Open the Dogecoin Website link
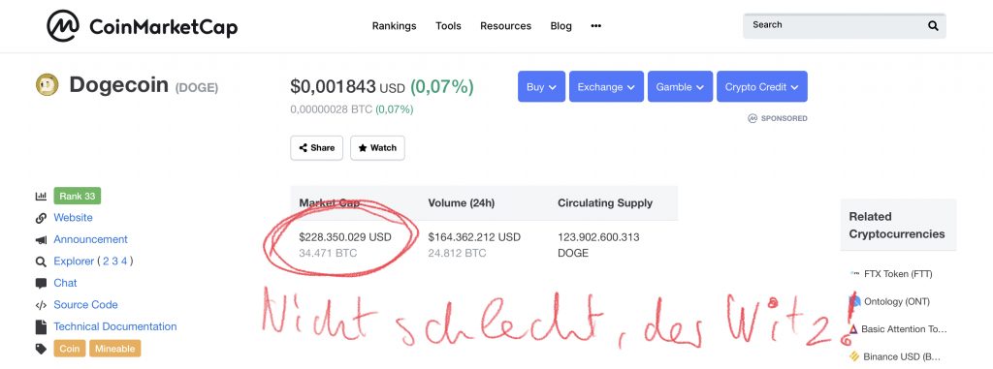 (x=73, y=218)
